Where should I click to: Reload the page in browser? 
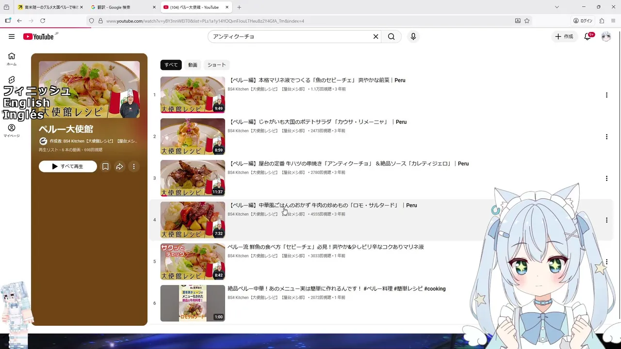pyautogui.click(x=43, y=21)
